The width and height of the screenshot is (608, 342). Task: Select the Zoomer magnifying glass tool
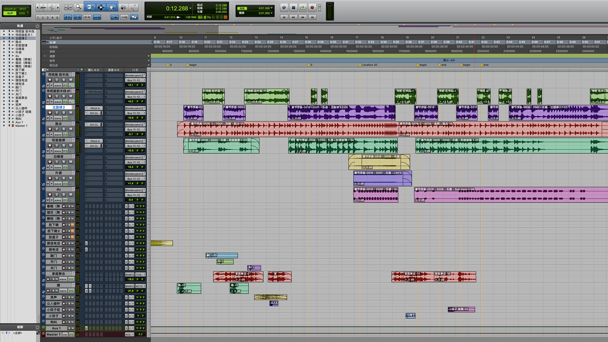(78, 7)
